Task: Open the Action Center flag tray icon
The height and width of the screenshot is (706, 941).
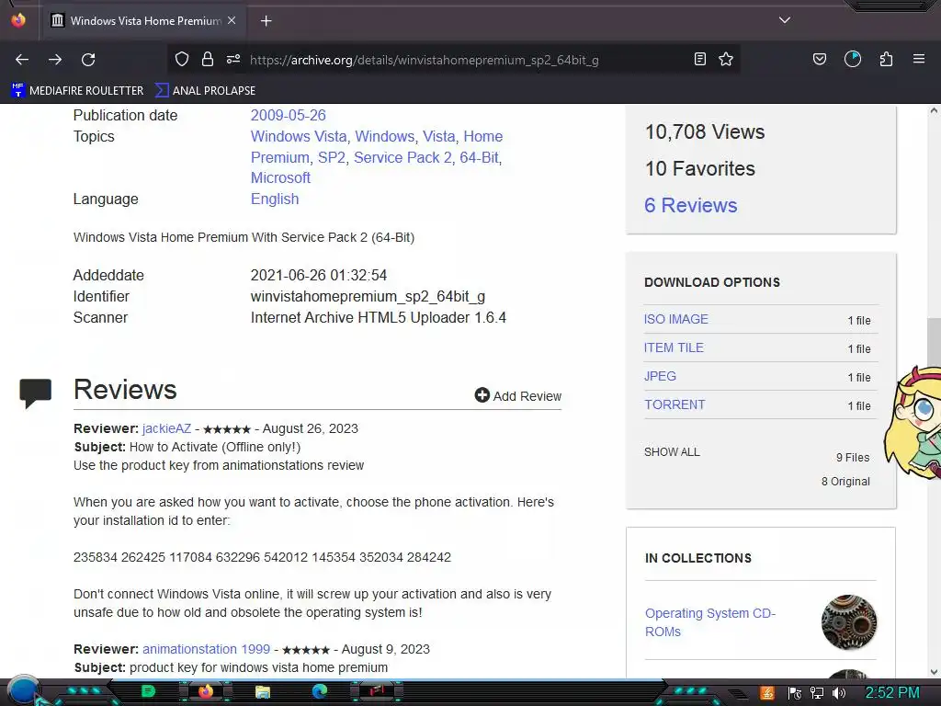Action: pyautogui.click(x=795, y=693)
